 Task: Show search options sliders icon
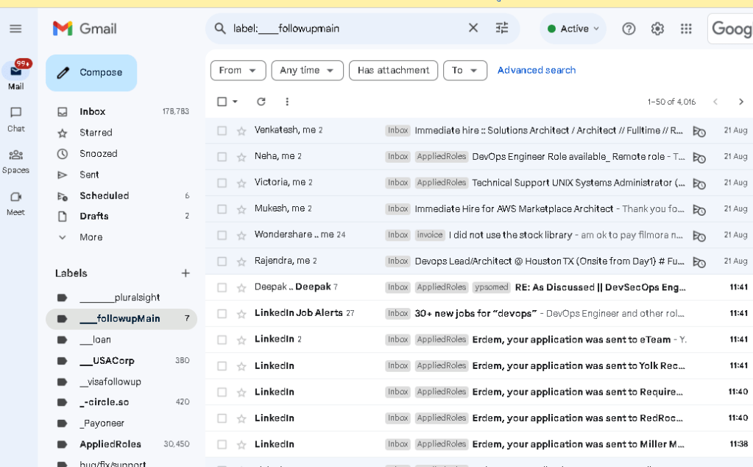(x=502, y=28)
